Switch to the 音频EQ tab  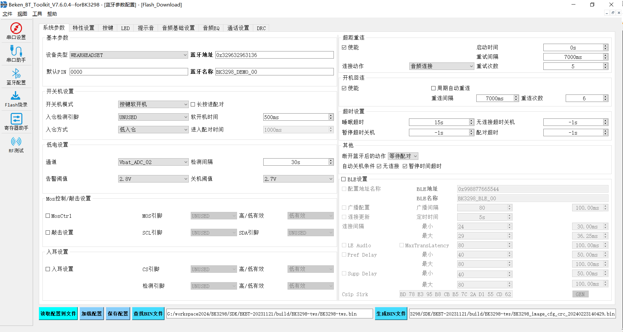(211, 28)
